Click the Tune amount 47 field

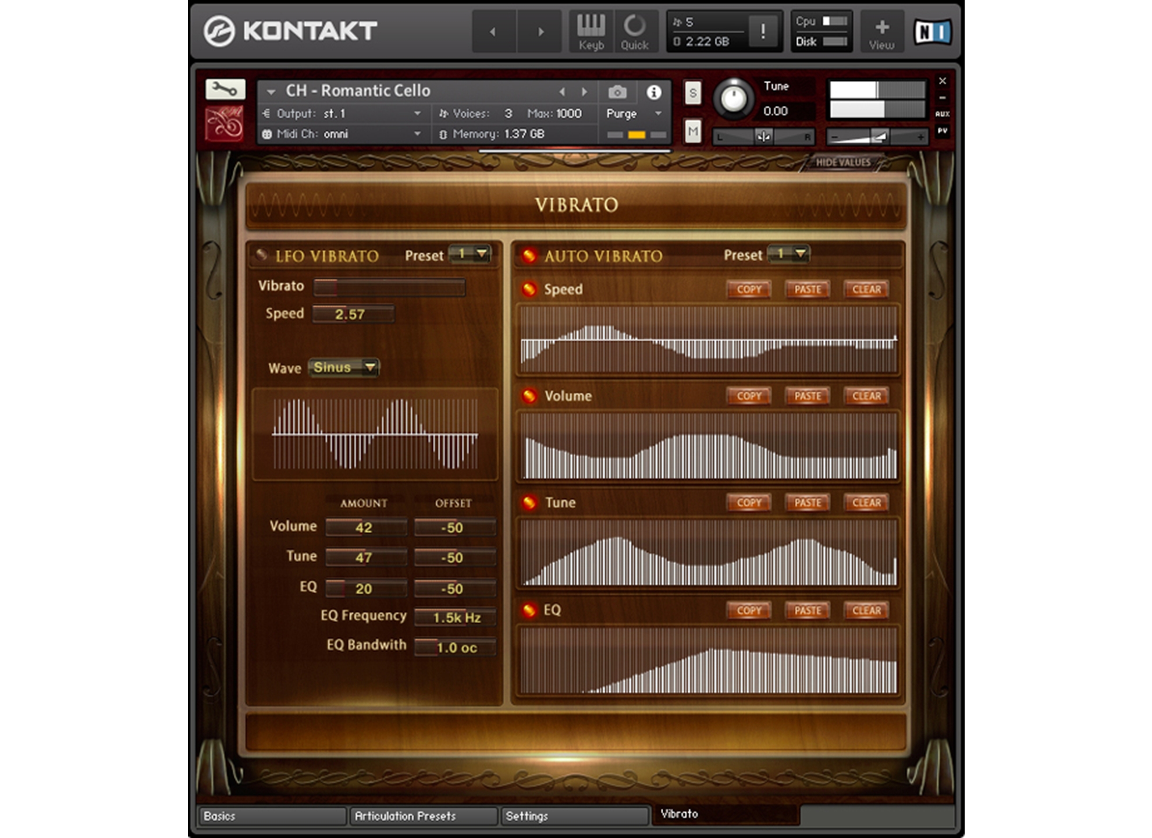coord(366,557)
